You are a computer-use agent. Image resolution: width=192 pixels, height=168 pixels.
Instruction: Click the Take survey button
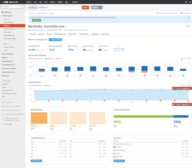pyautogui.click(x=36, y=21)
